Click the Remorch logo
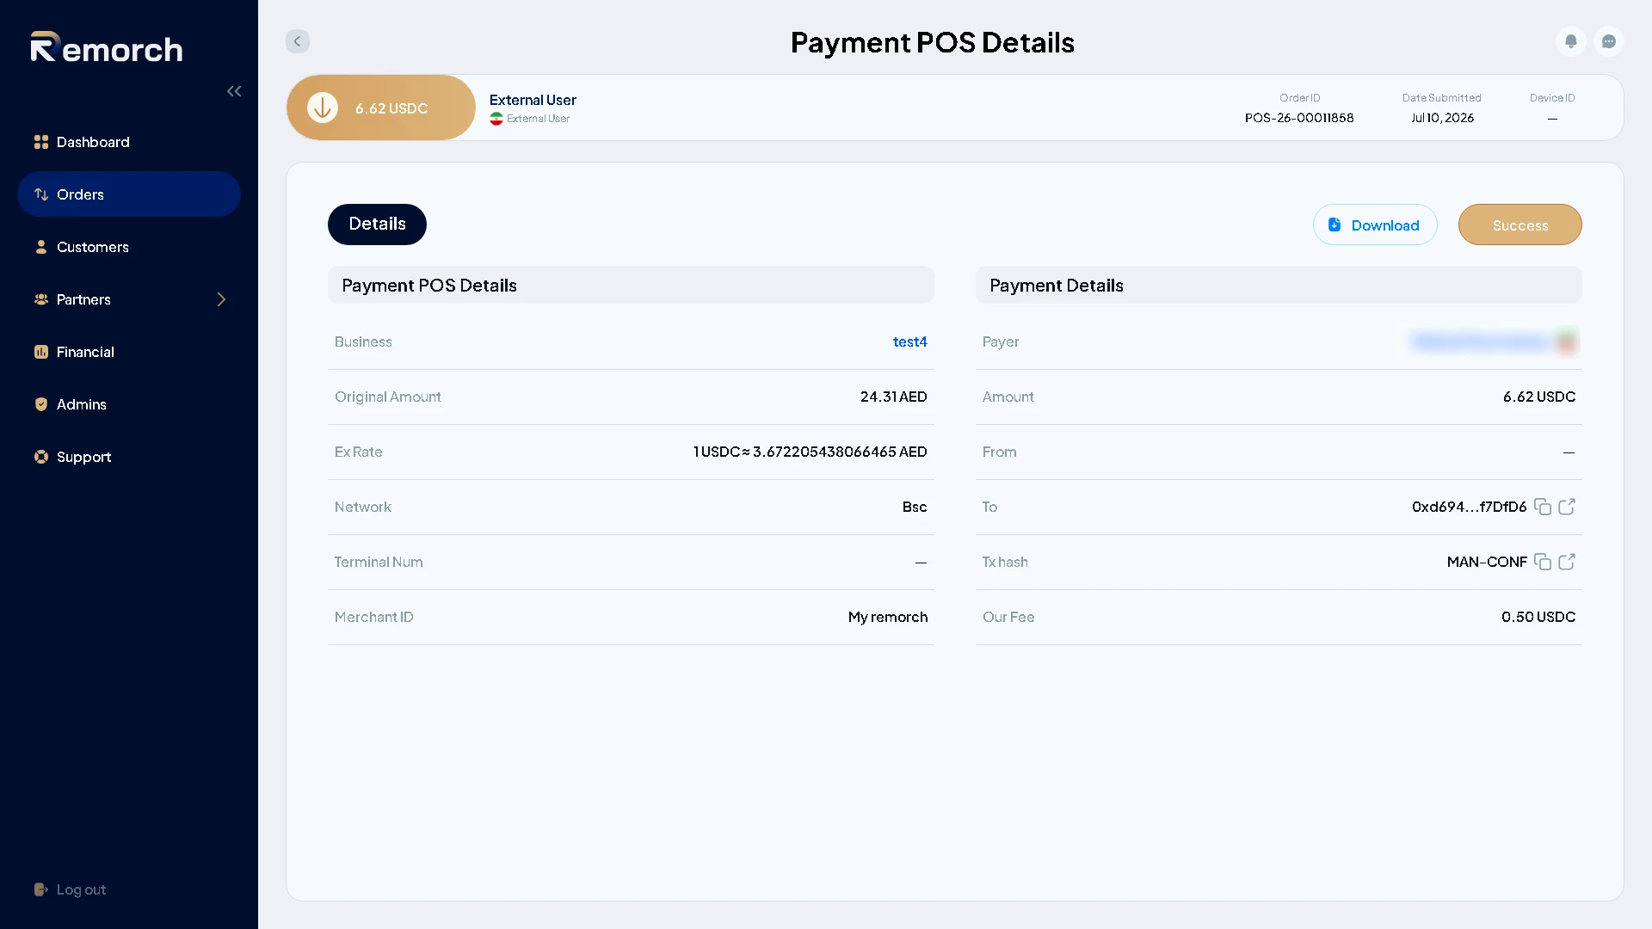 [107, 47]
